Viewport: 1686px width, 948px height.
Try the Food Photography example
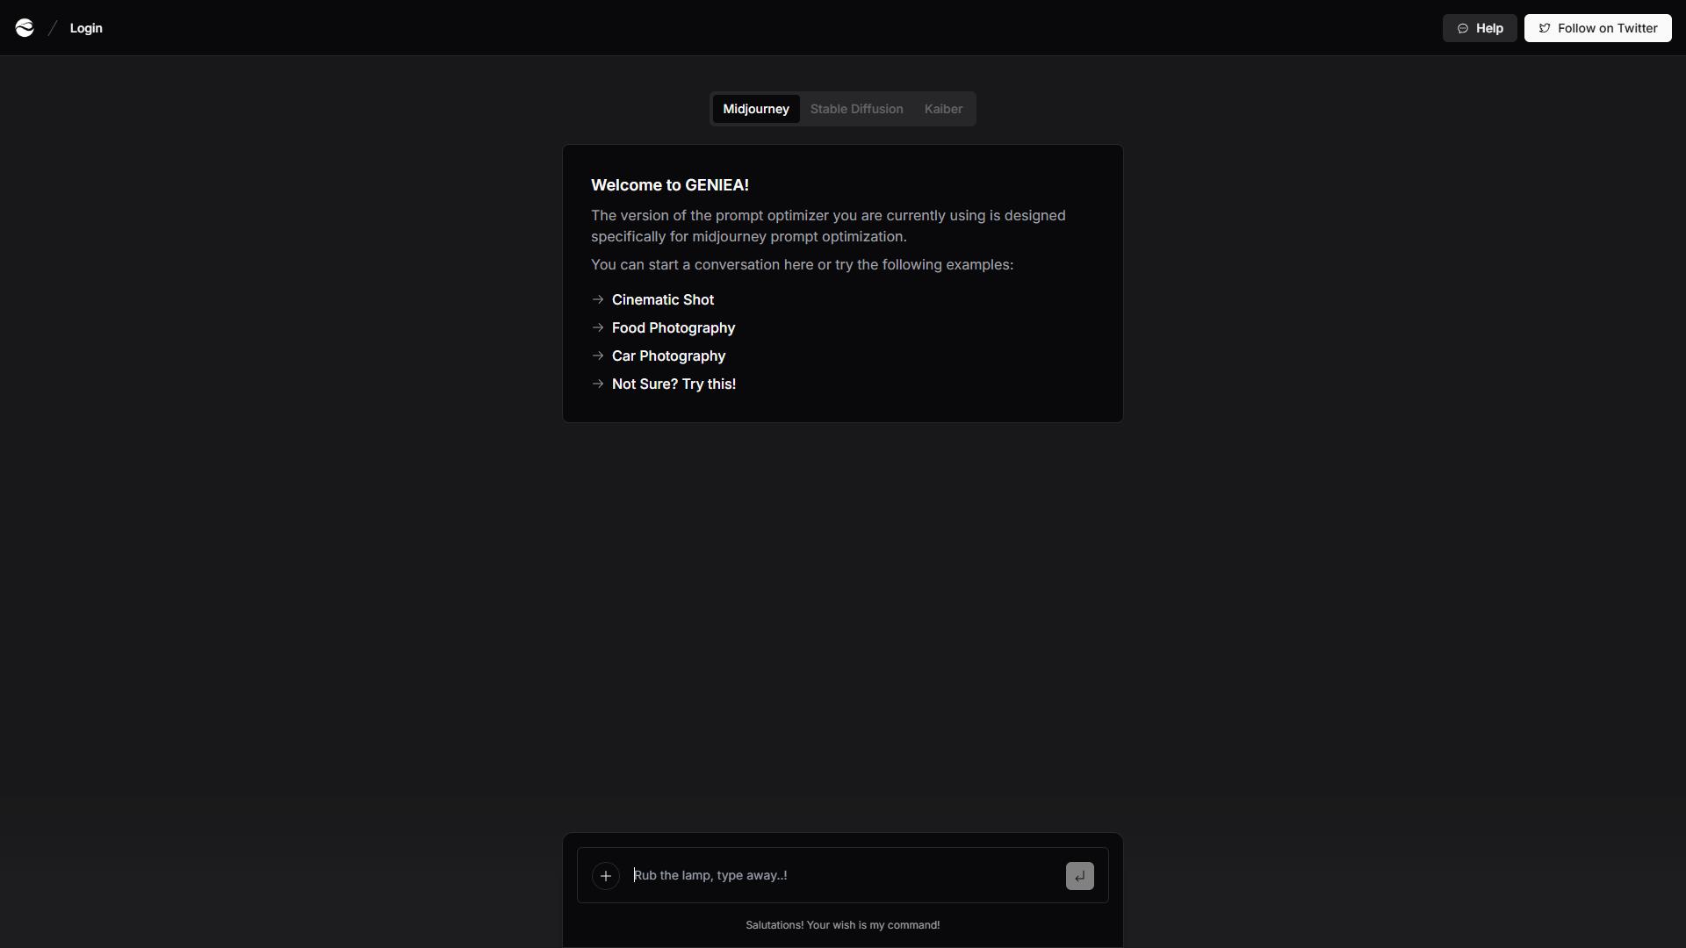coord(674,327)
